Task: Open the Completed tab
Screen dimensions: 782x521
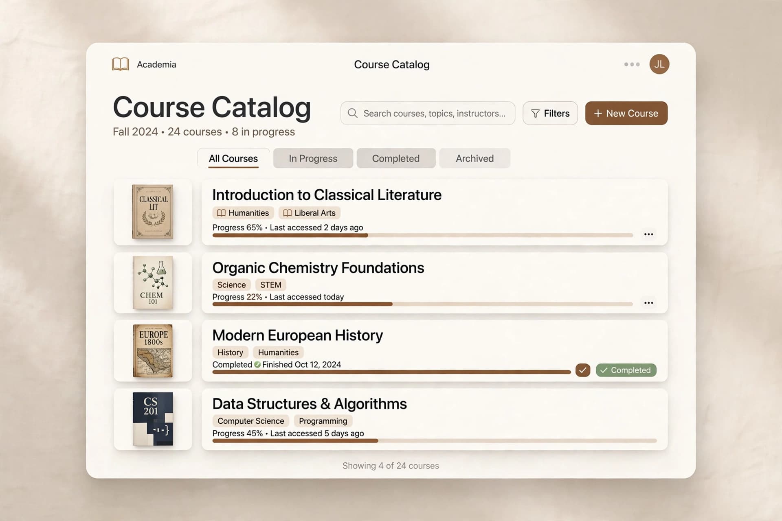Action: coord(395,158)
